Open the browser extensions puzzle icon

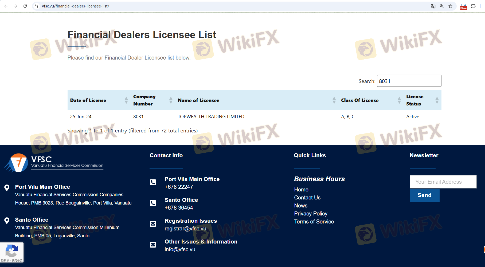pyautogui.click(x=473, y=6)
